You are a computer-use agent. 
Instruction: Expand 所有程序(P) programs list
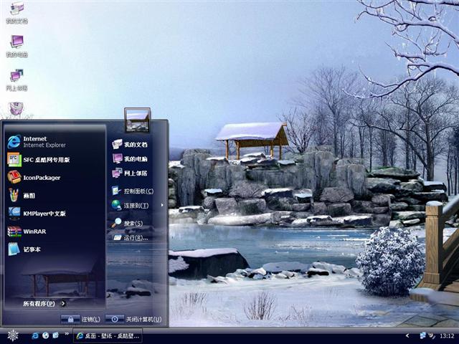[44, 304]
